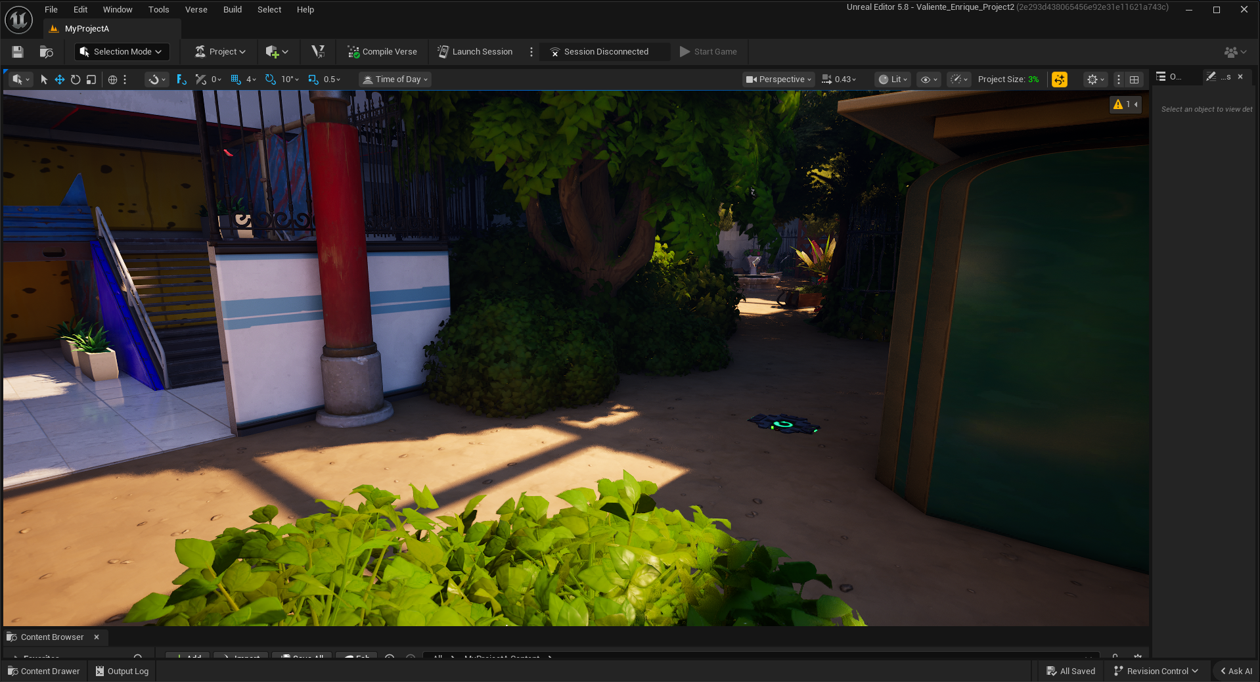This screenshot has height=682, width=1260.
Task: Open the Time of Day dropdown
Action: (x=395, y=80)
